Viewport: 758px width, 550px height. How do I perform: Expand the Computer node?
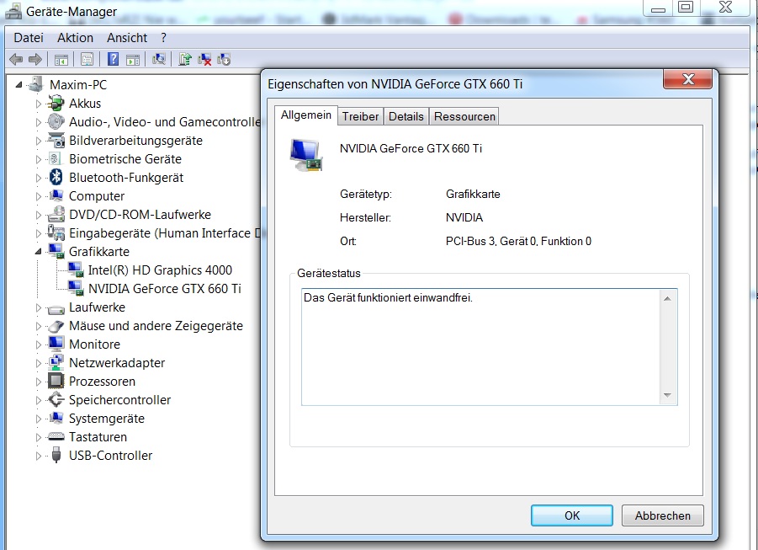(x=38, y=196)
